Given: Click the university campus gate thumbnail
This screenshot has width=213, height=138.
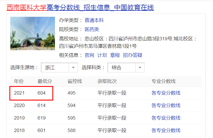Looking at the screenshot, I should coord(32,34).
